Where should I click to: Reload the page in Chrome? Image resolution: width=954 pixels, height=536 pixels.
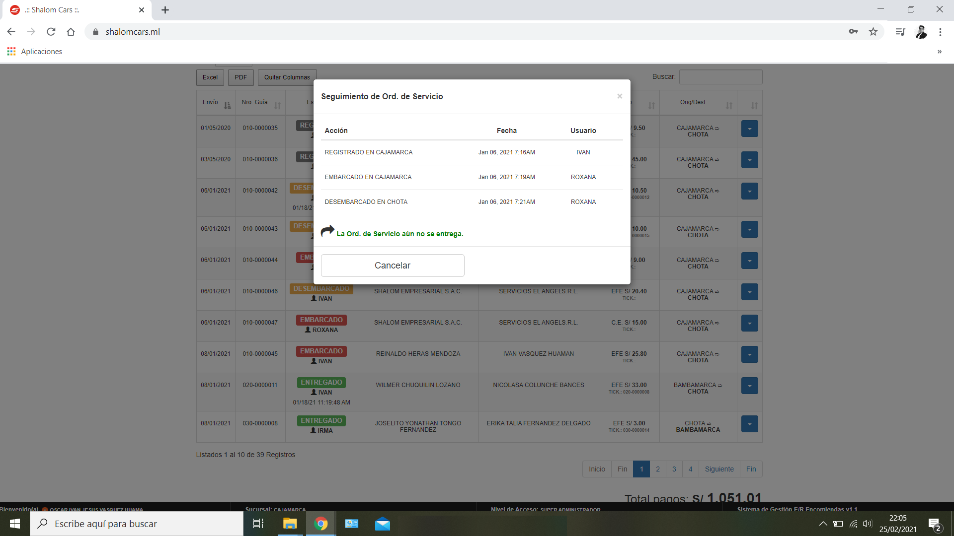tap(51, 32)
